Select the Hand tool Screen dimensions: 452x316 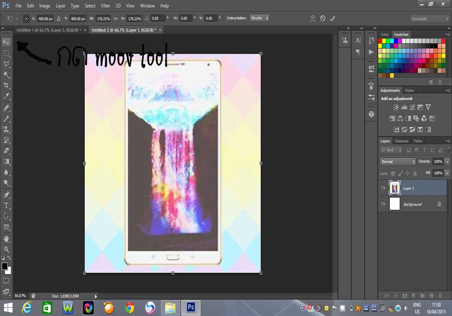[6, 238]
